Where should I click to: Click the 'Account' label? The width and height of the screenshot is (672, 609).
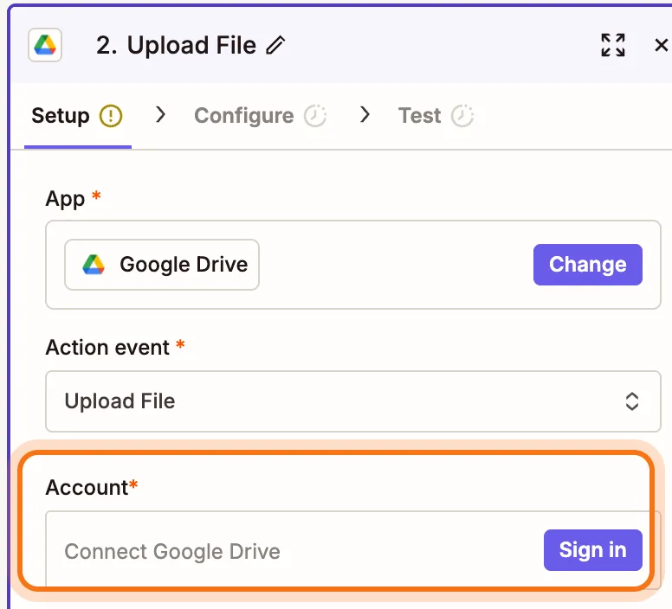87,487
